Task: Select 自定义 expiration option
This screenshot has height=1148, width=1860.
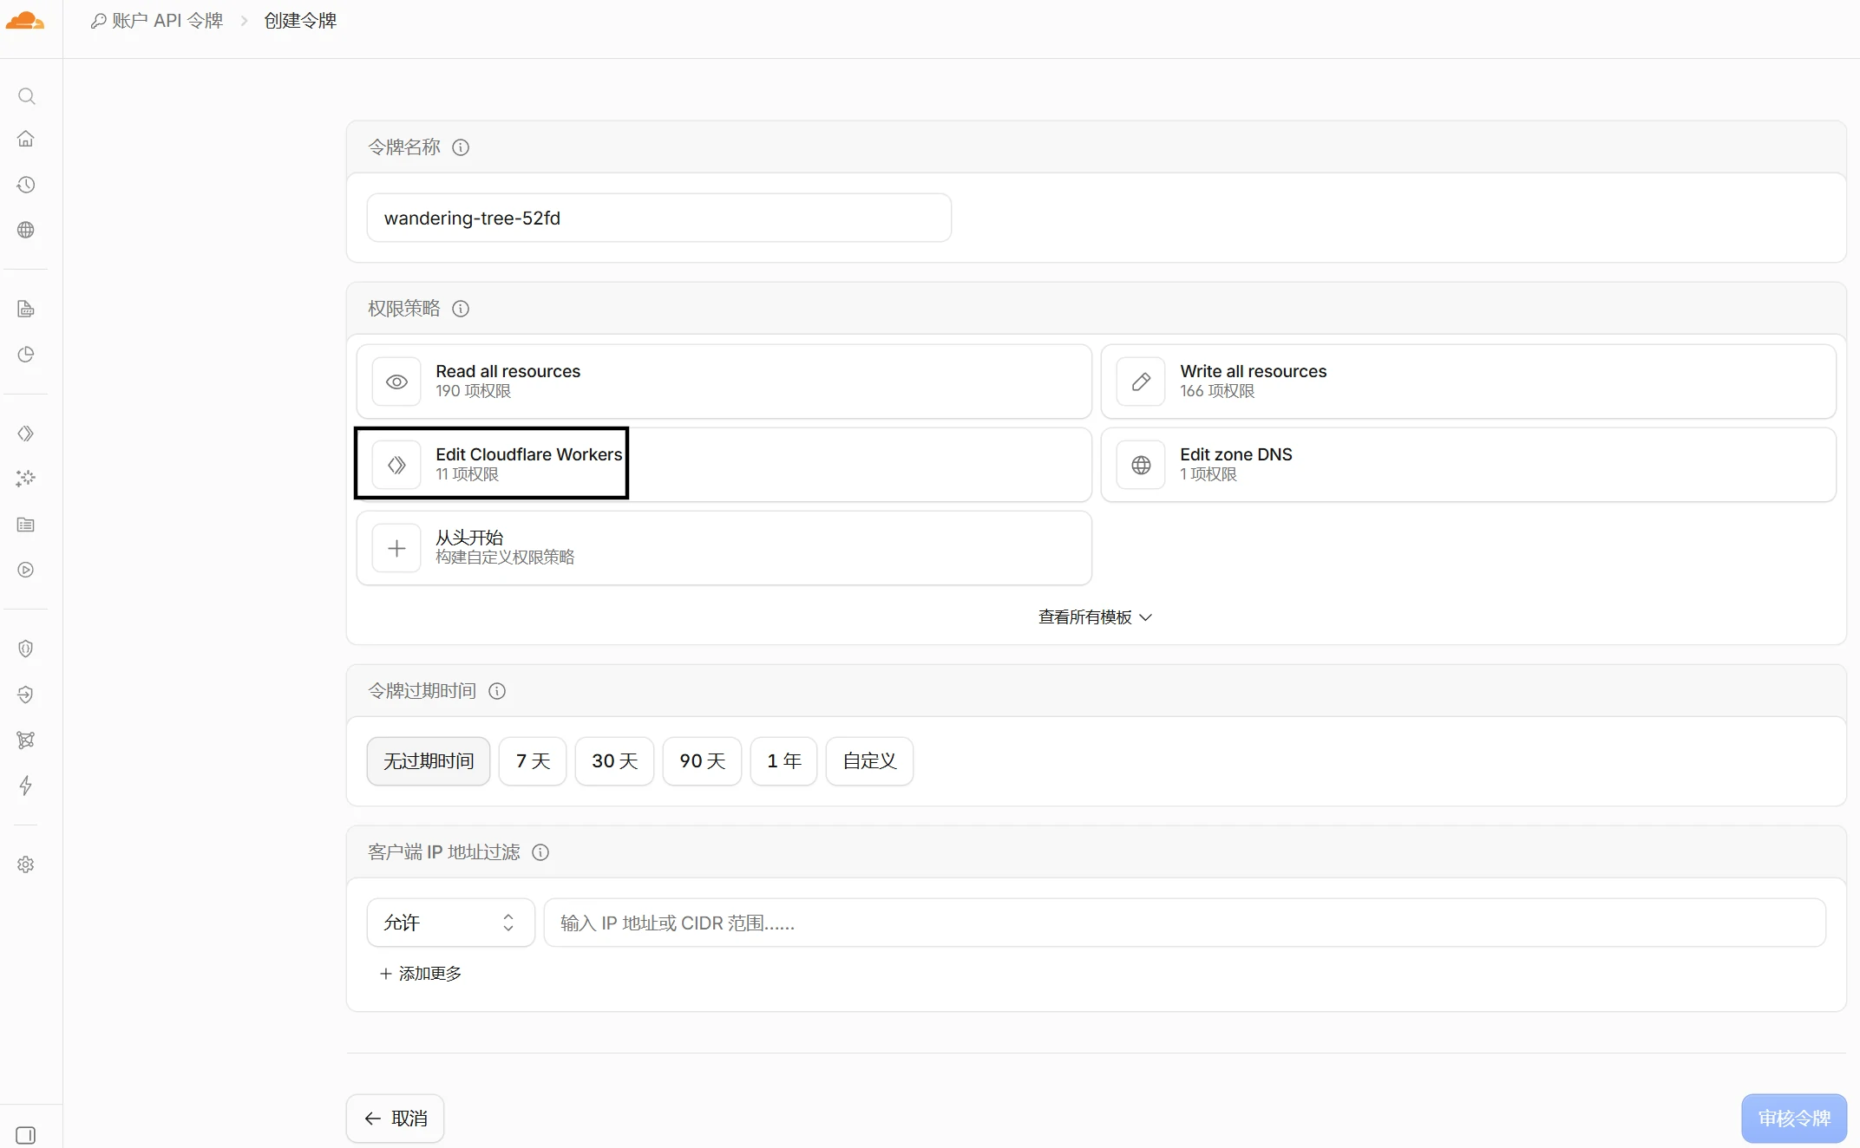Action: pyautogui.click(x=869, y=761)
